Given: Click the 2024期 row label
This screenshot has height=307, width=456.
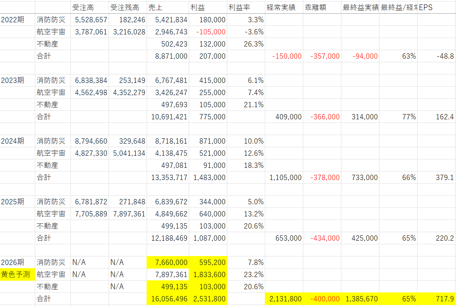Looking at the screenshot, I should (17, 141).
